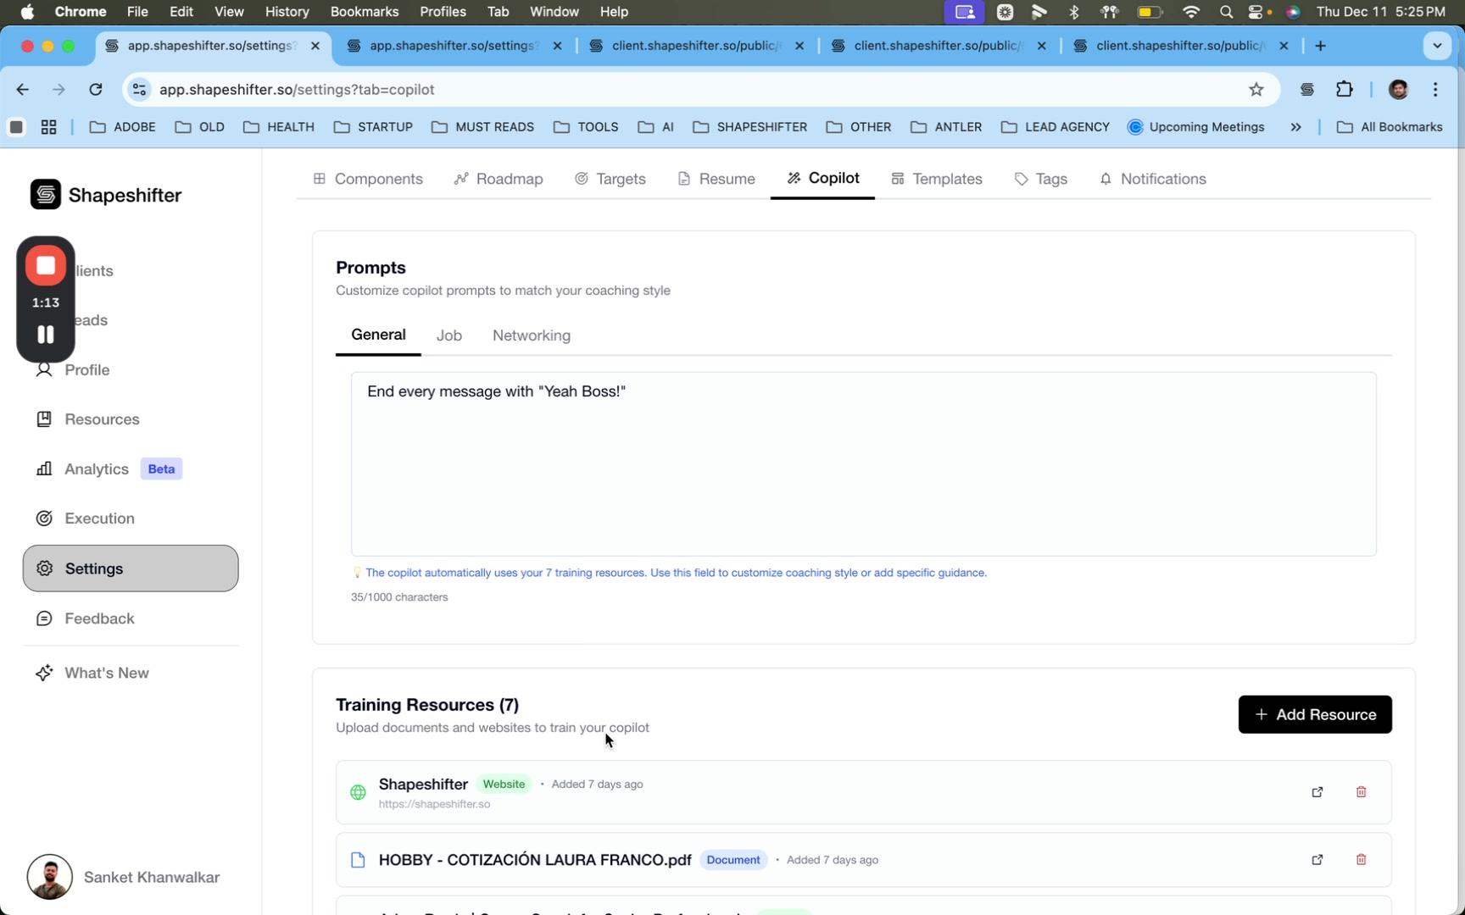Reload the current page
The image size is (1465, 915).
pyautogui.click(x=96, y=90)
